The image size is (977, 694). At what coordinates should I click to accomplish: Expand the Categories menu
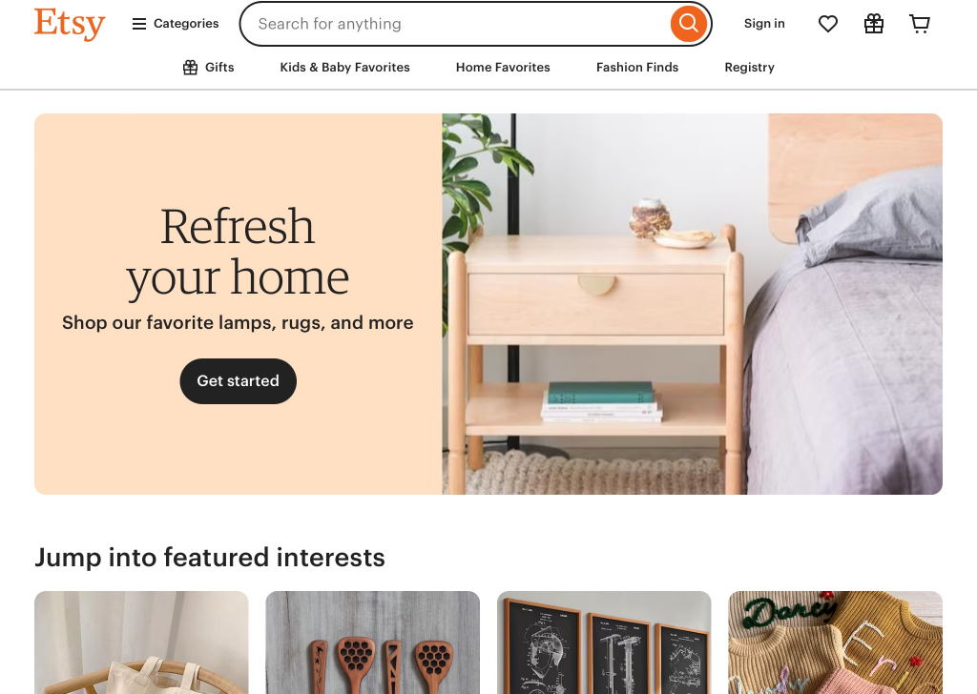pos(176,24)
